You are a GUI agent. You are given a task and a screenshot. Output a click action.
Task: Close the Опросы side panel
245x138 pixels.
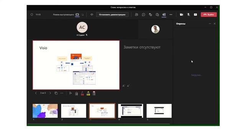[214, 24]
